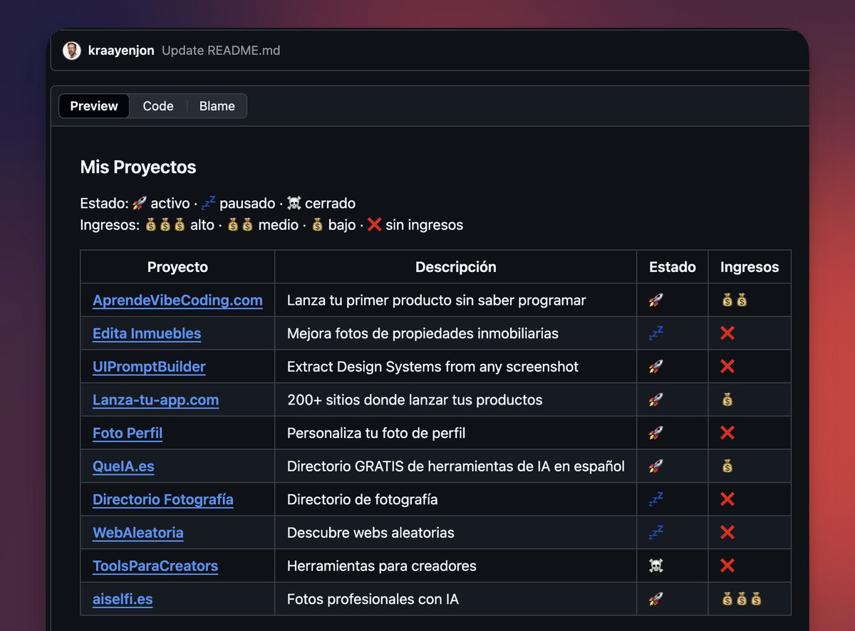Image resolution: width=855 pixels, height=631 pixels.
Task: Click the skull icon in ToolsParaCreators row
Action: [x=655, y=566]
